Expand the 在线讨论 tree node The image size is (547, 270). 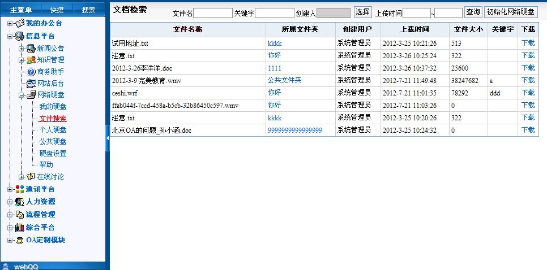coord(22,177)
